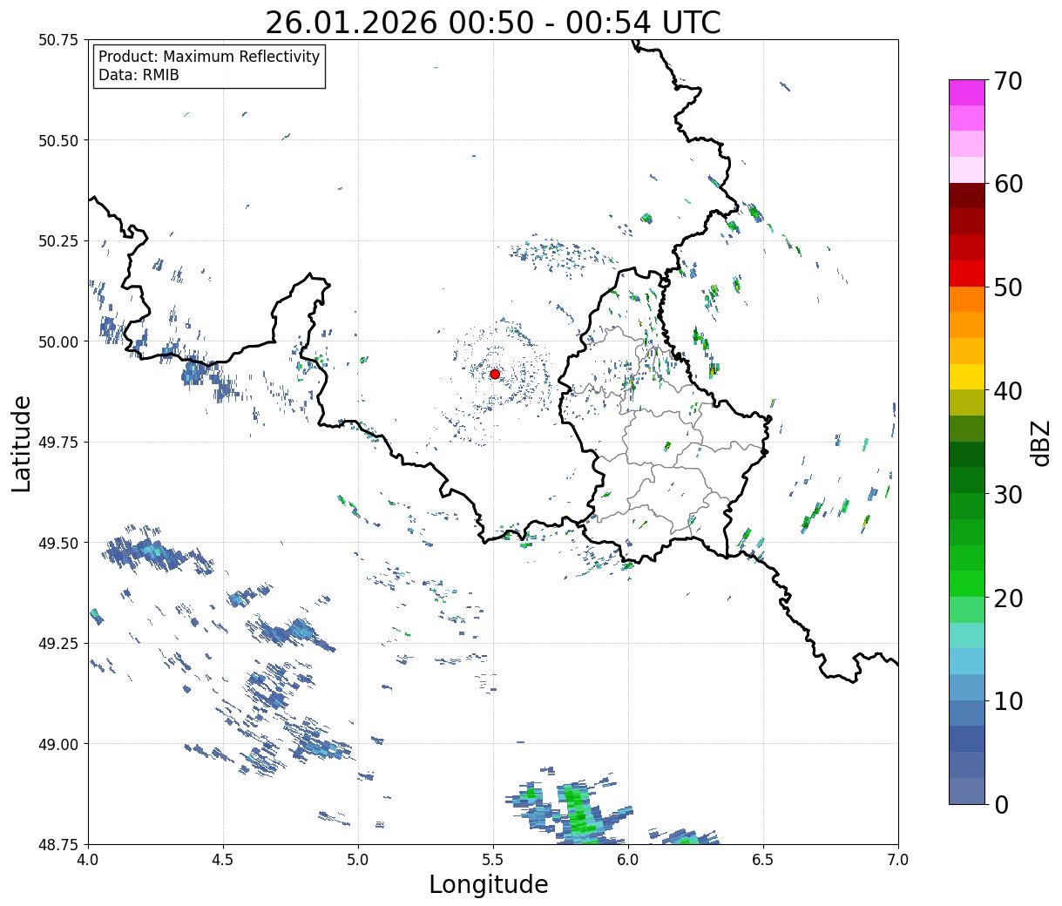Click the longitude tick label 4.0

pos(88,859)
